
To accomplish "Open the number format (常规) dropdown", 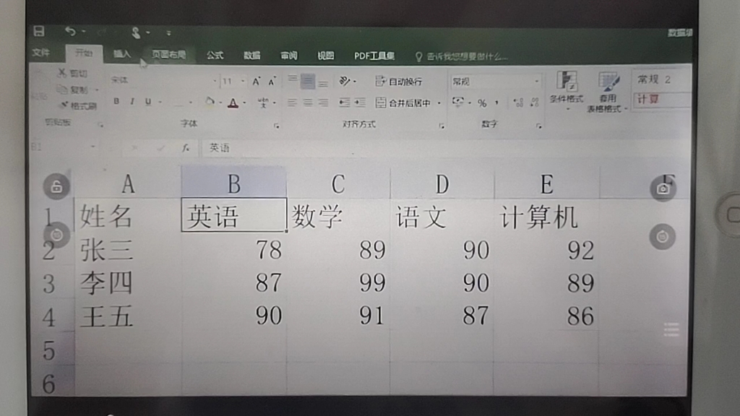I will (536, 81).
